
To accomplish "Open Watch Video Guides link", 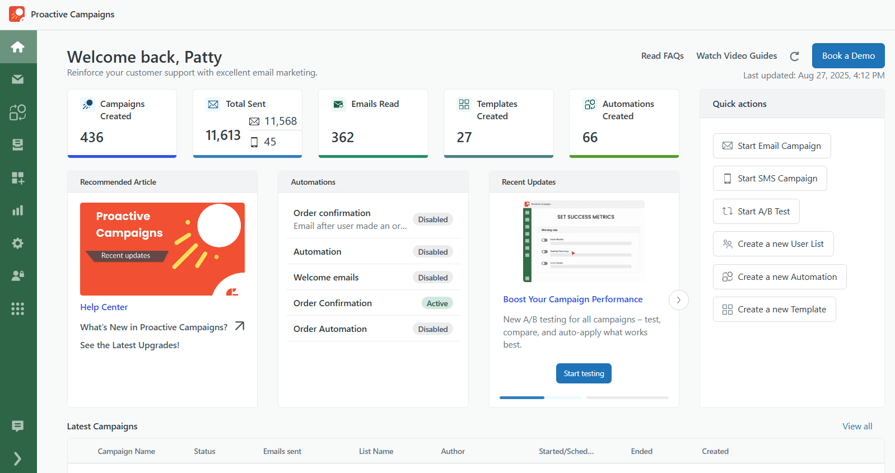I will coord(736,55).
